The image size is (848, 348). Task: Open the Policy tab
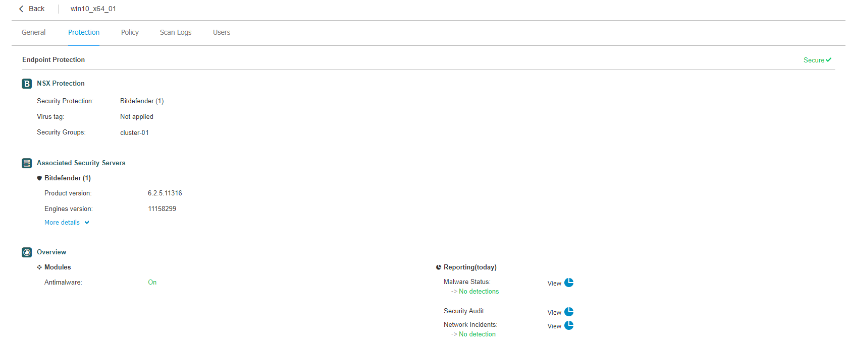click(x=130, y=32)
